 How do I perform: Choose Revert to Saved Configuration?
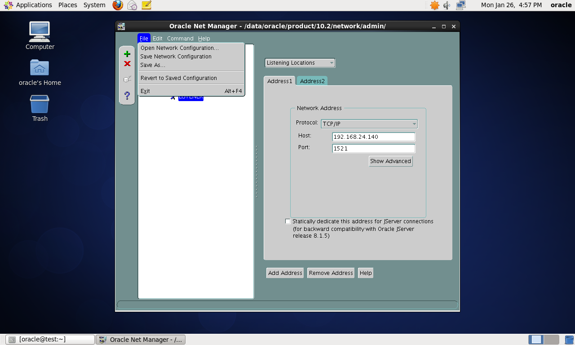[x=191, y=78]
